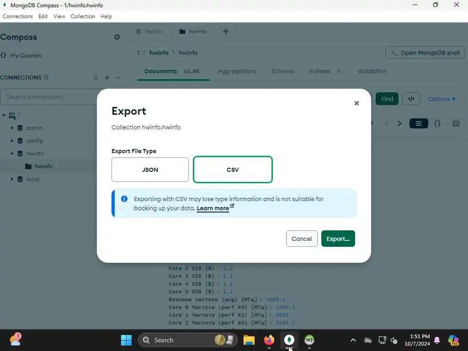Select CSV export file type
This screenshot has width=468, height=351.
(x=233, y=170)
